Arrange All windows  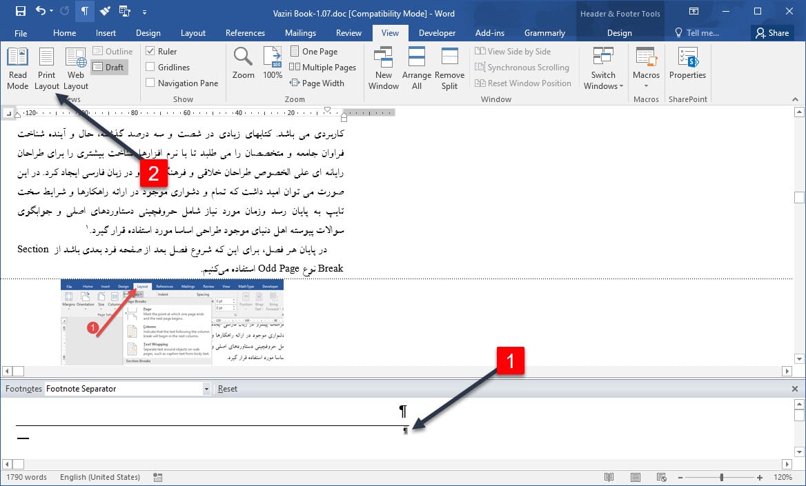point(416,69)
